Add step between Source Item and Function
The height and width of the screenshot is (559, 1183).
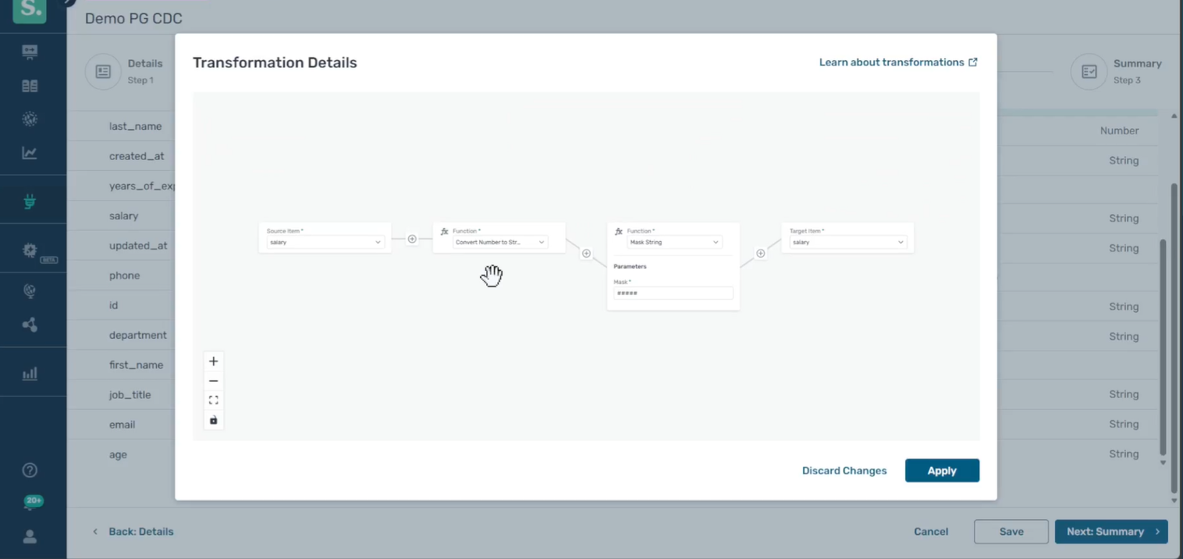412,239
